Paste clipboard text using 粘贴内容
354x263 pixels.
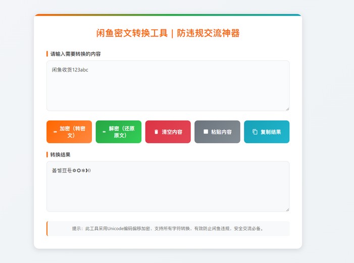(x=217, y=132)
